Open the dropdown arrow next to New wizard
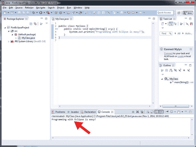 (8, 13)
